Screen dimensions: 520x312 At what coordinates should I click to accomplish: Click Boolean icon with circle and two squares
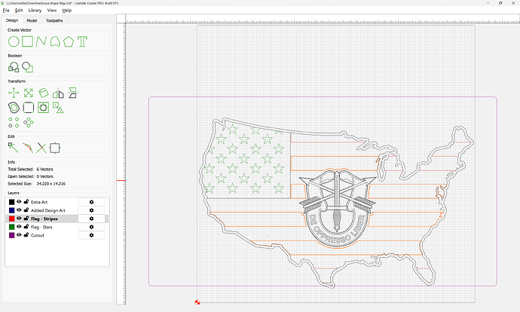pos(14,67)
